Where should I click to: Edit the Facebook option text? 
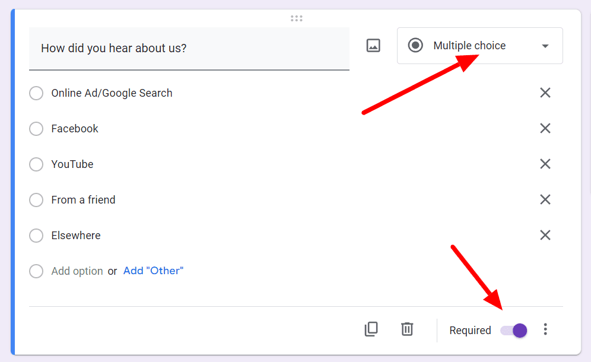point(75,129)
